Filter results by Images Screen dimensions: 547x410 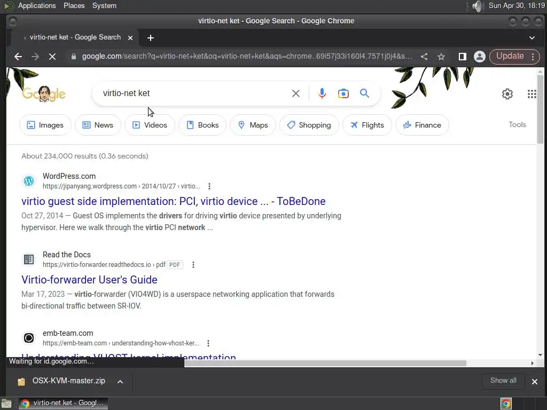click(45, 125)
